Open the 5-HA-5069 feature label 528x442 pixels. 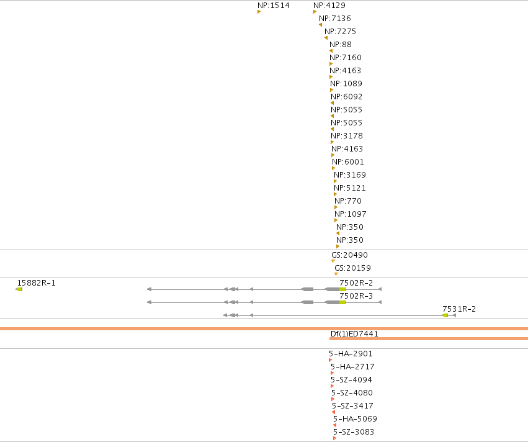click(356, 419)
